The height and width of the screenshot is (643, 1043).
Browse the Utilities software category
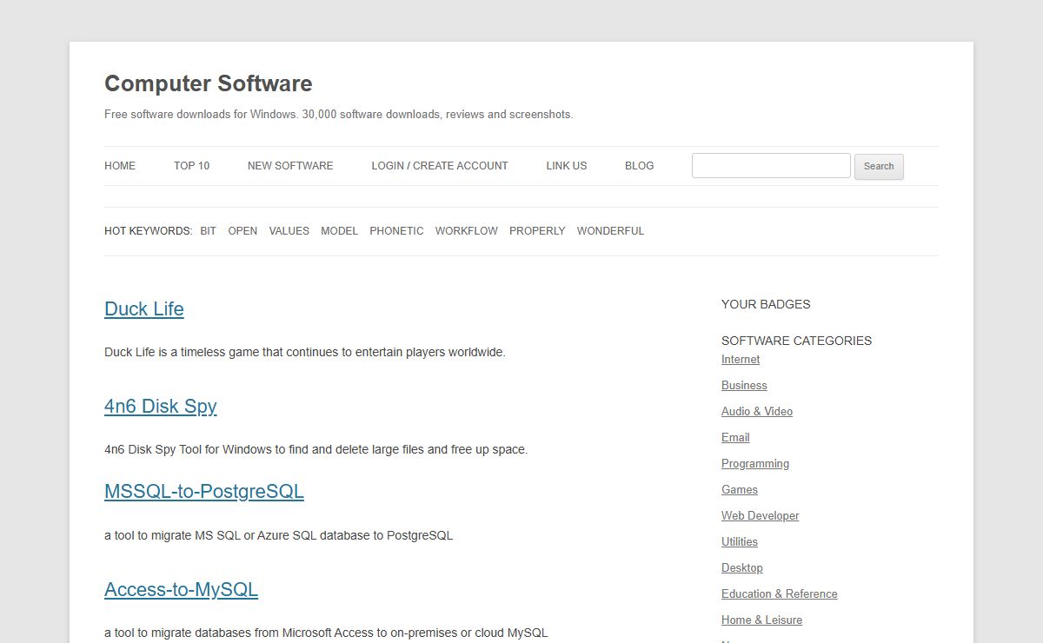740,542
